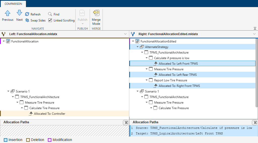Click the Swap Sides label

(38, 20)
